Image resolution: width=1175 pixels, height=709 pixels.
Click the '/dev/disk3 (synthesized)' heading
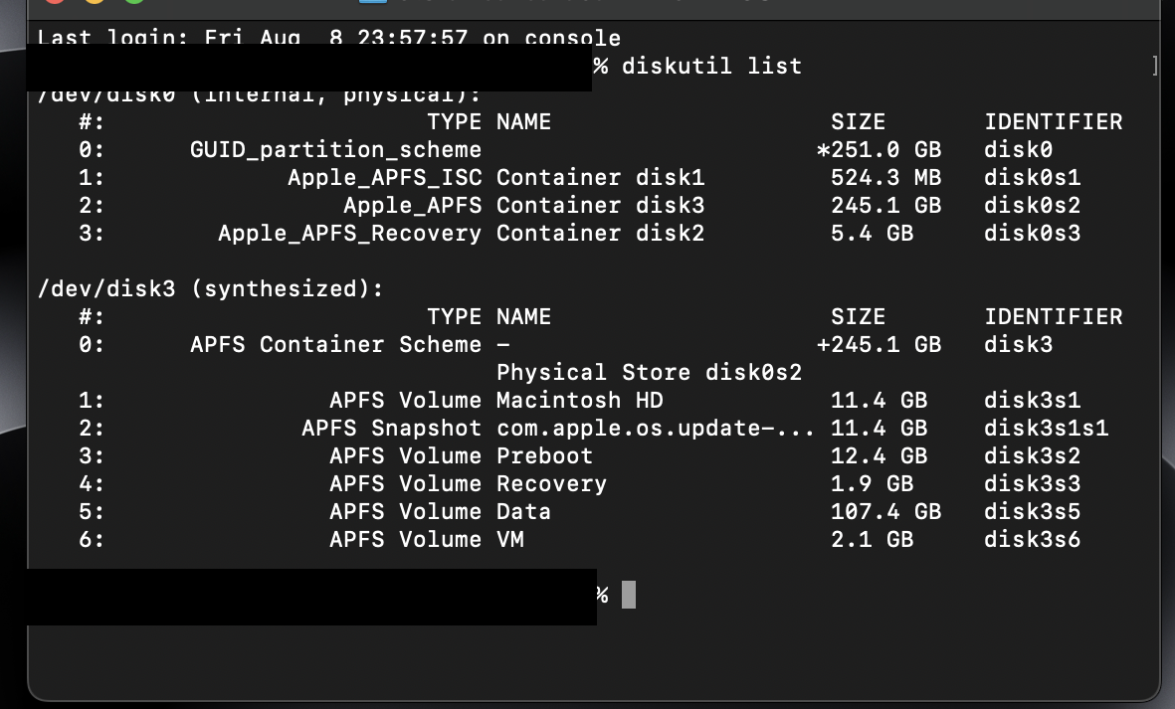click(210, 289)
